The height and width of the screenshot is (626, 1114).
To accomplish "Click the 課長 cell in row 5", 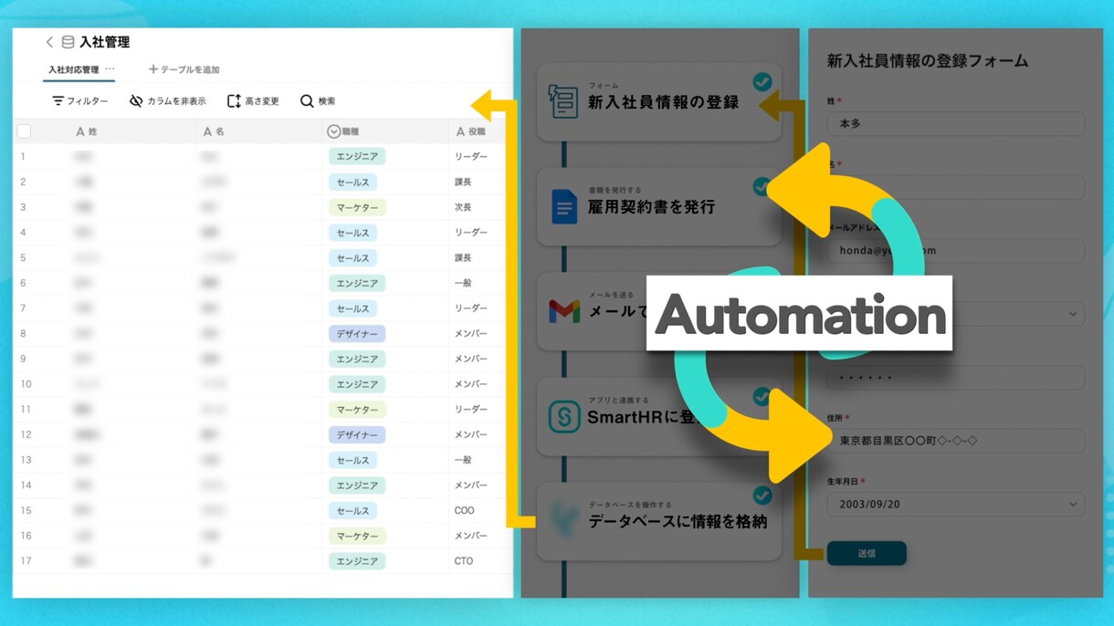I will pos(463,258).
